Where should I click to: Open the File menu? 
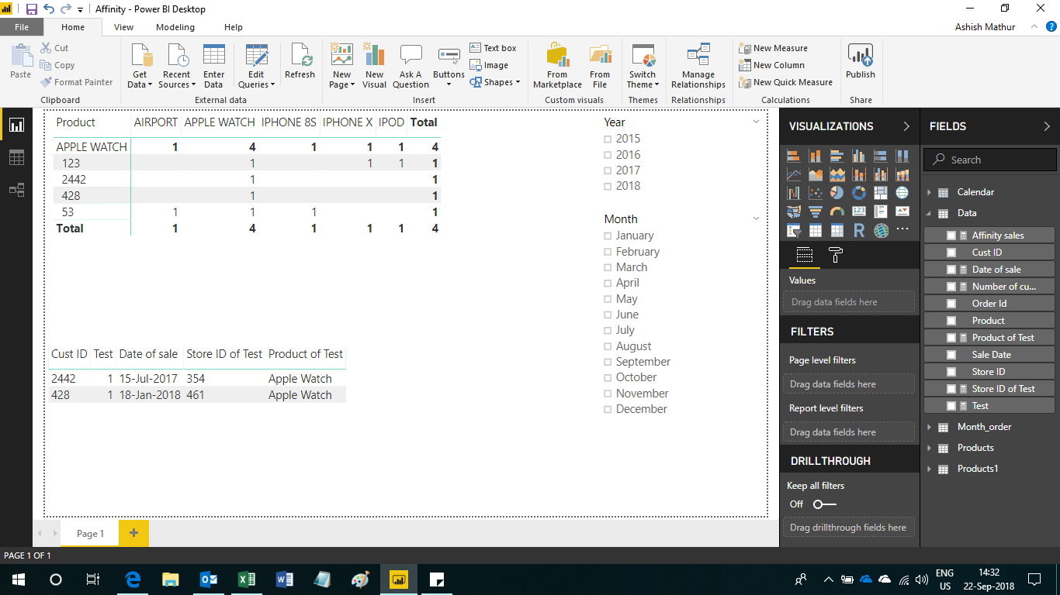click(x=22, y=27)
